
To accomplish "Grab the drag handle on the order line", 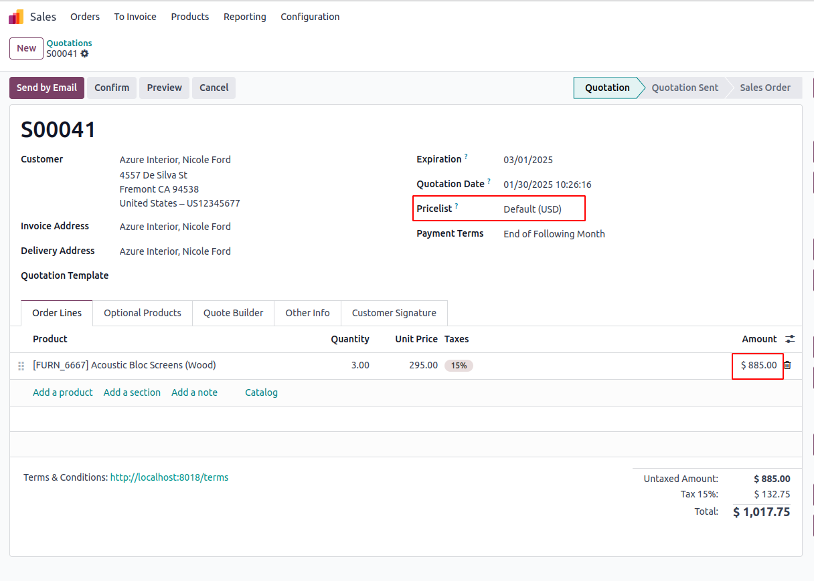I will point(21,366).
